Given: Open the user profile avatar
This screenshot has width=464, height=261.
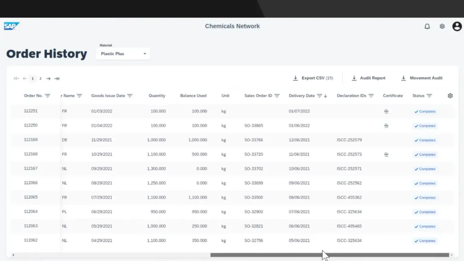Looking at the screenshot, I should [x=457, y=26].
